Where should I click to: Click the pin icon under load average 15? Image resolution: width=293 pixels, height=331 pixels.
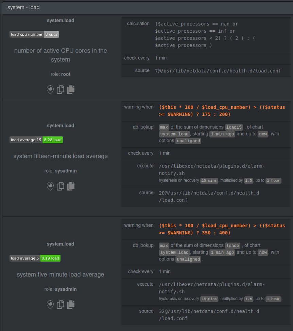(x=50, y=186)
